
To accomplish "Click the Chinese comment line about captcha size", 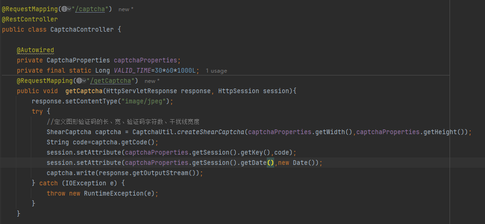I will click(125, 122).
